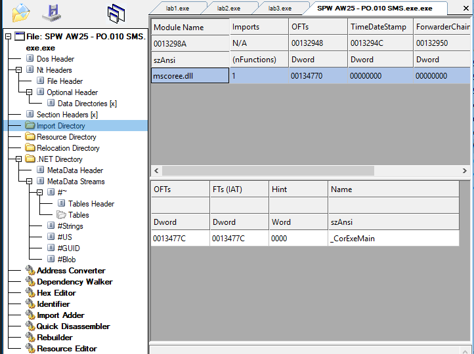Click the Module Name column header

190,27
